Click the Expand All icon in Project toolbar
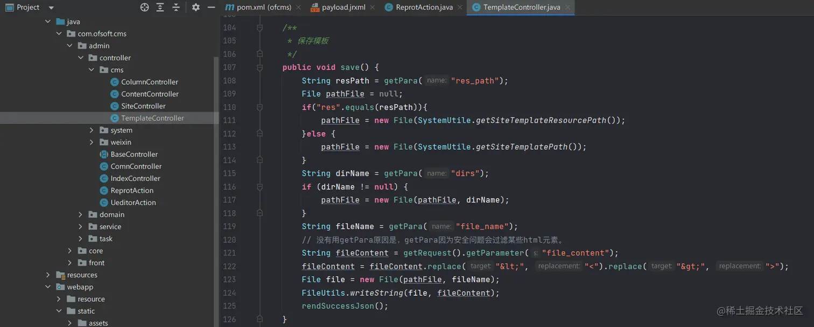 coord(160,7)
